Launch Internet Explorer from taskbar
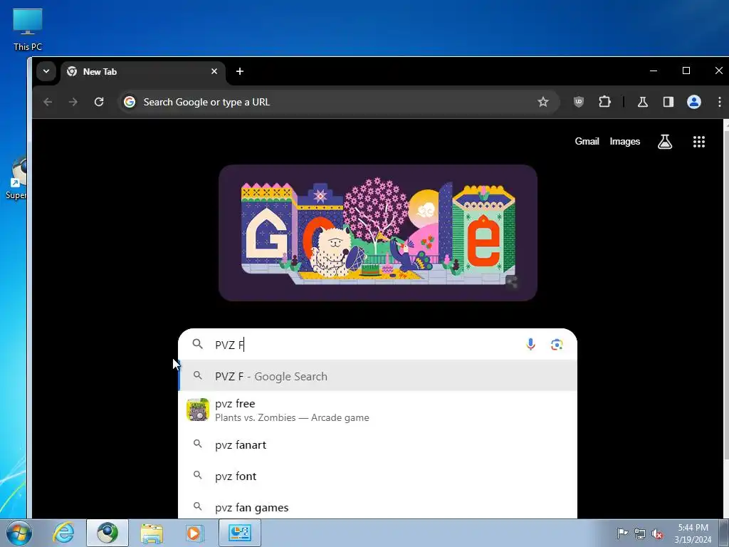Image resolution: width=729 pixels, height=547 pixels. coord(63,533)
